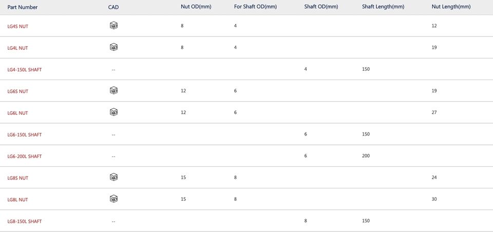Open the LG6-200L SHAFT part link
The width and height of the screenshot is (493, 232).
pos(25,157)
